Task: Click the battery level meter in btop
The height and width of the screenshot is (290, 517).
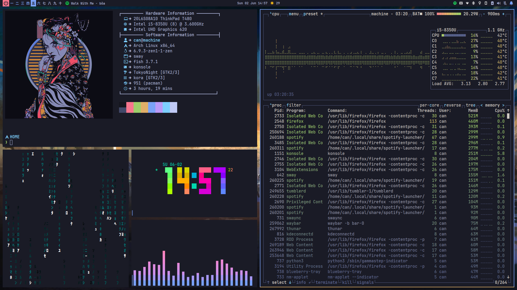Action: 449,14
